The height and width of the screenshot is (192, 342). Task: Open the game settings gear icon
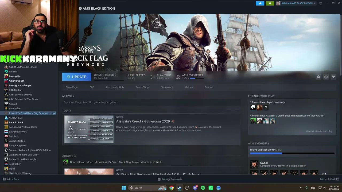coord(318,77)
